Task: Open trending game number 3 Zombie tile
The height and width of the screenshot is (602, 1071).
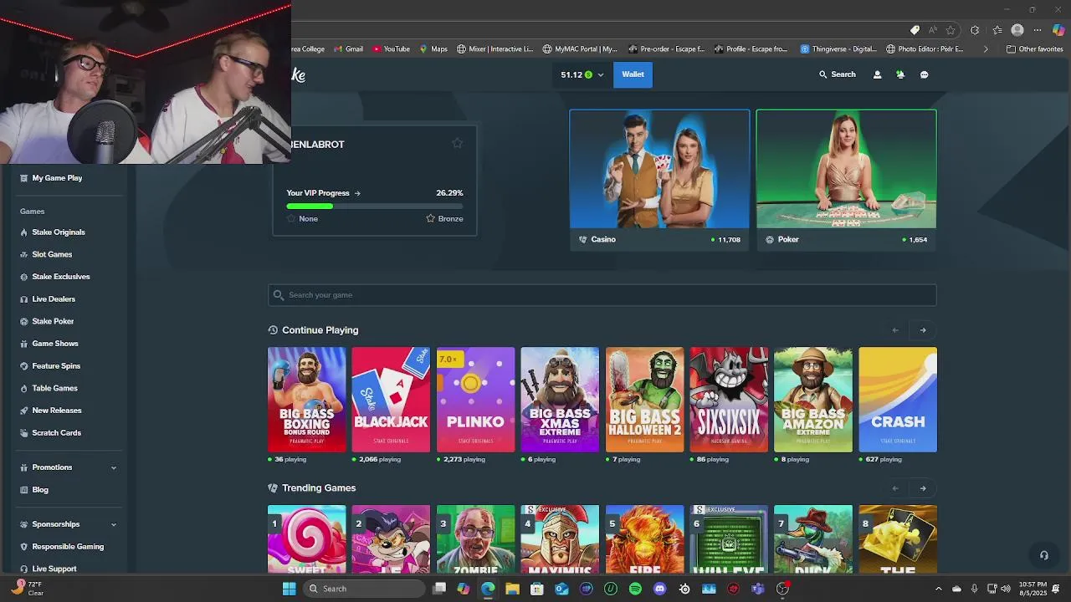Action: coord(475,539)
